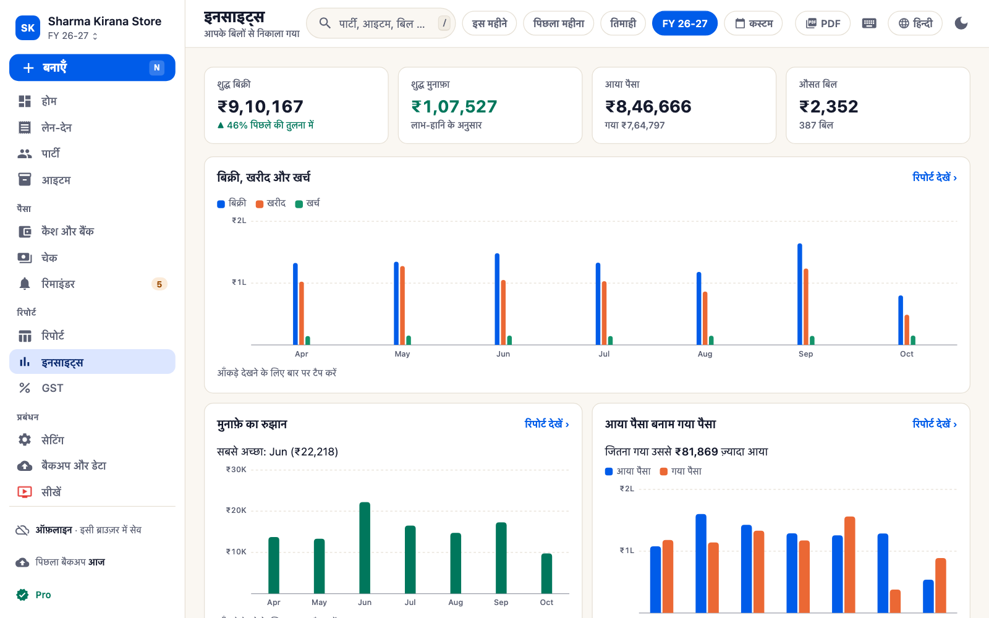Expand the FY 26-27 store switcher
989x618 pixels.
(73, 36)
